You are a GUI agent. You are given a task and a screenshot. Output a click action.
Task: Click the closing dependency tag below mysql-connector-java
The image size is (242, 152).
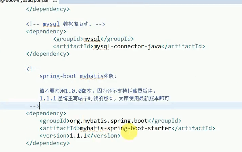point(48,54)
